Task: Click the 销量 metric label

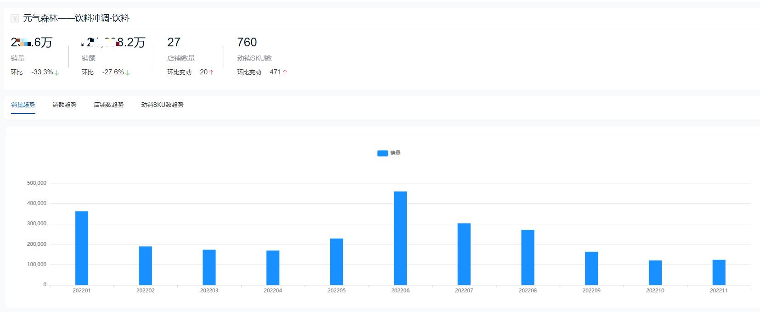Action: (18, 58)
